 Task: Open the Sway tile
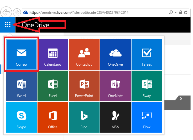pos(147,86)
